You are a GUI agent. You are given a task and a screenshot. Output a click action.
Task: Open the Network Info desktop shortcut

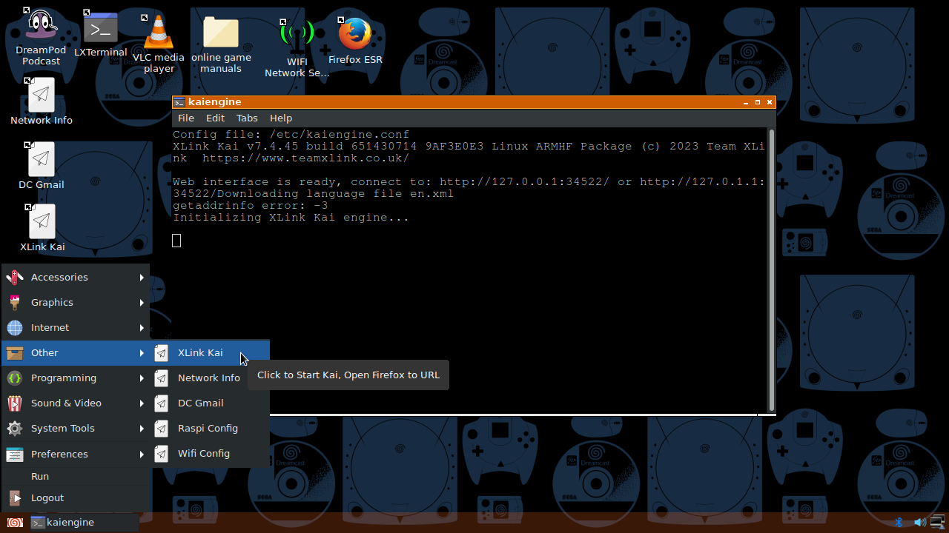tap(42, 101)
